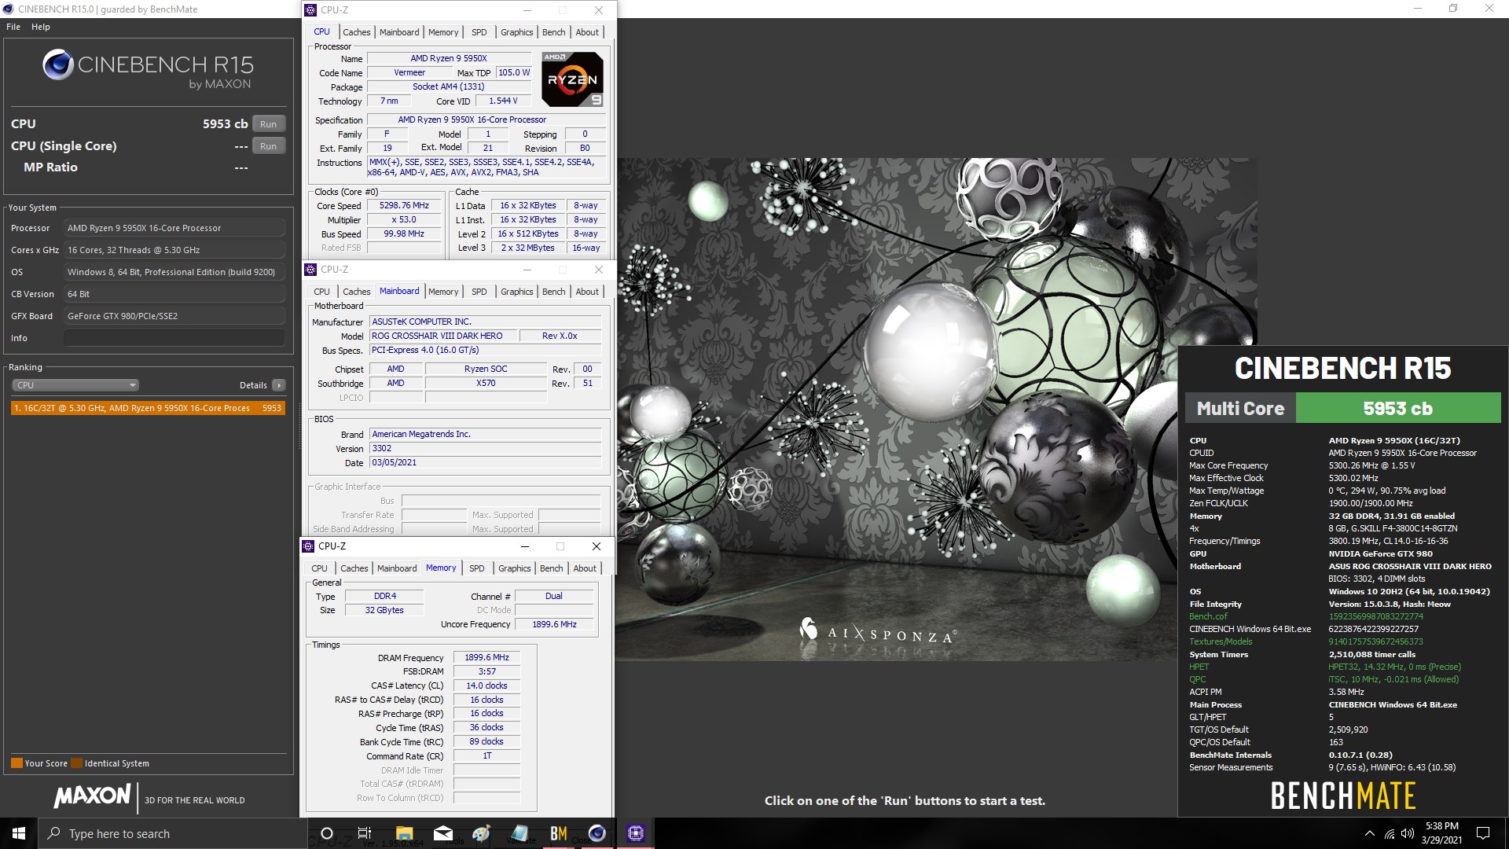1509x849 pixels.
Task: Open the Mail app on taskbar
Action: click(443, 833)
